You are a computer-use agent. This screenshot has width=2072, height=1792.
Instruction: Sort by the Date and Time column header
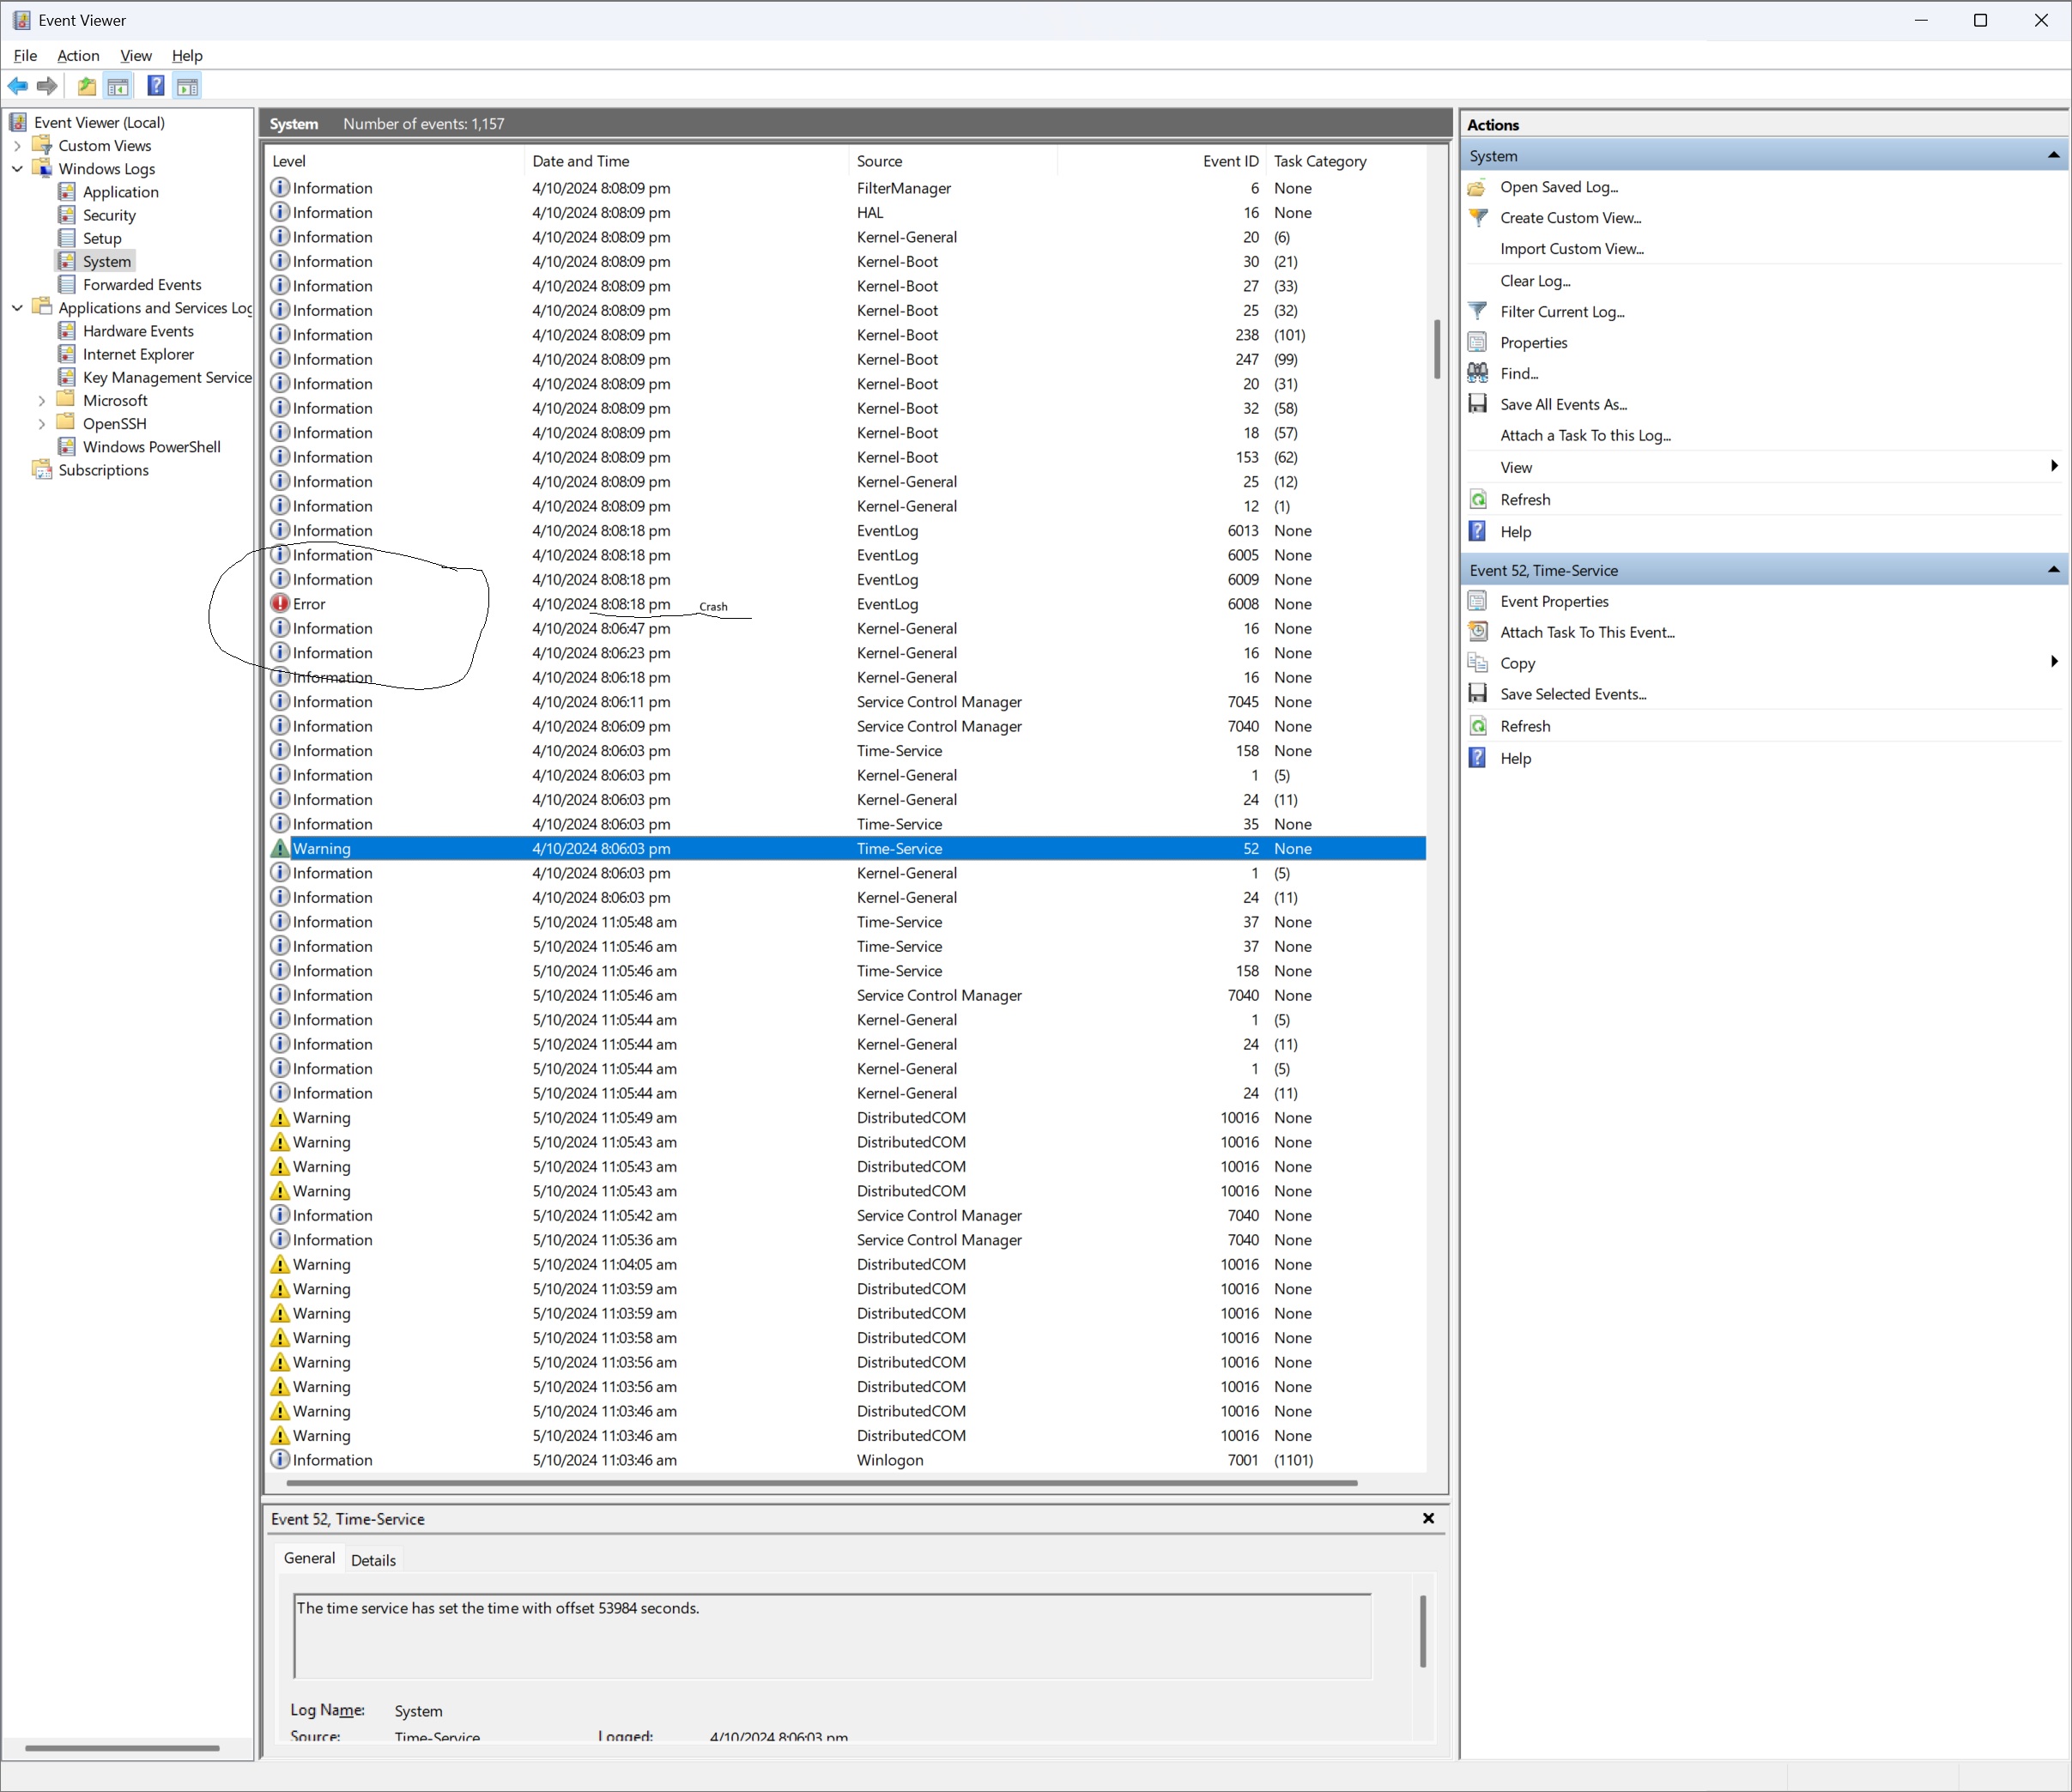(x=686, y=161)
